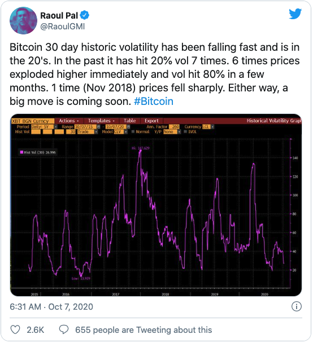Screen dimensions: 313x343
Task: Open replies via the speech bubble icon
Action: point(64,329)
